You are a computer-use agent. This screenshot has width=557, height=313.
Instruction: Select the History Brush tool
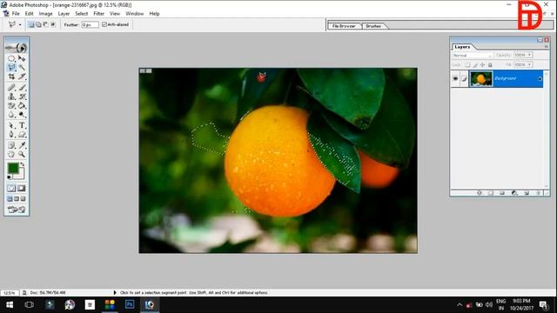pos(22,97)
